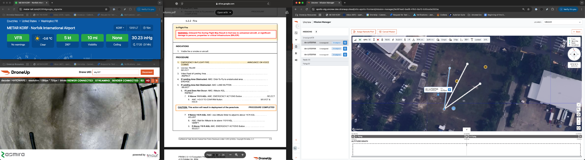Image resolution: width=585 pixels, height=160 pixels.
Task: Click the cube icon in Air-LUTZSTGS map popup
Action: (x=449, y=90)
